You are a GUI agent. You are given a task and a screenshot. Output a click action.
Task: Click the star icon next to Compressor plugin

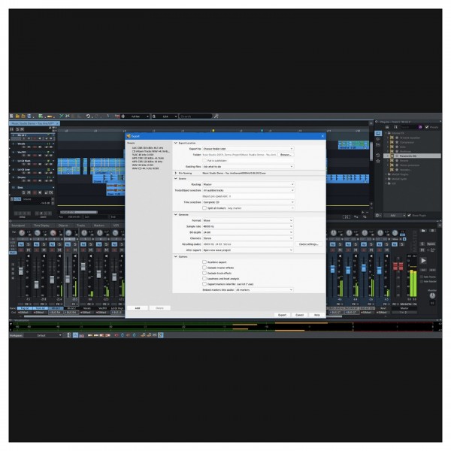[397, 142]
